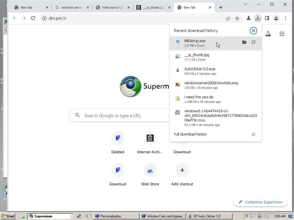
Task: Close the 'windows serve' Google tab
Action: (88, 7)
